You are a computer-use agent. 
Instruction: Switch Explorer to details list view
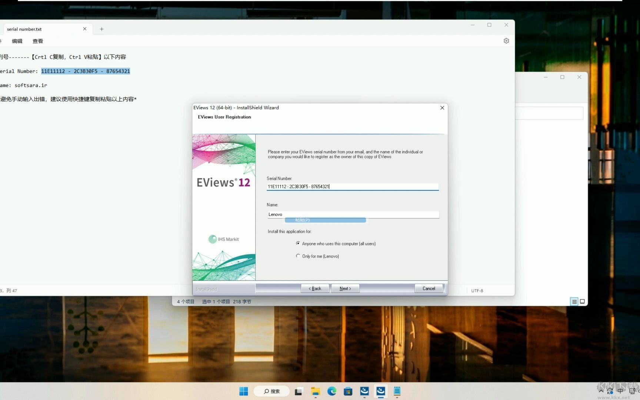[x=574, y=301]
